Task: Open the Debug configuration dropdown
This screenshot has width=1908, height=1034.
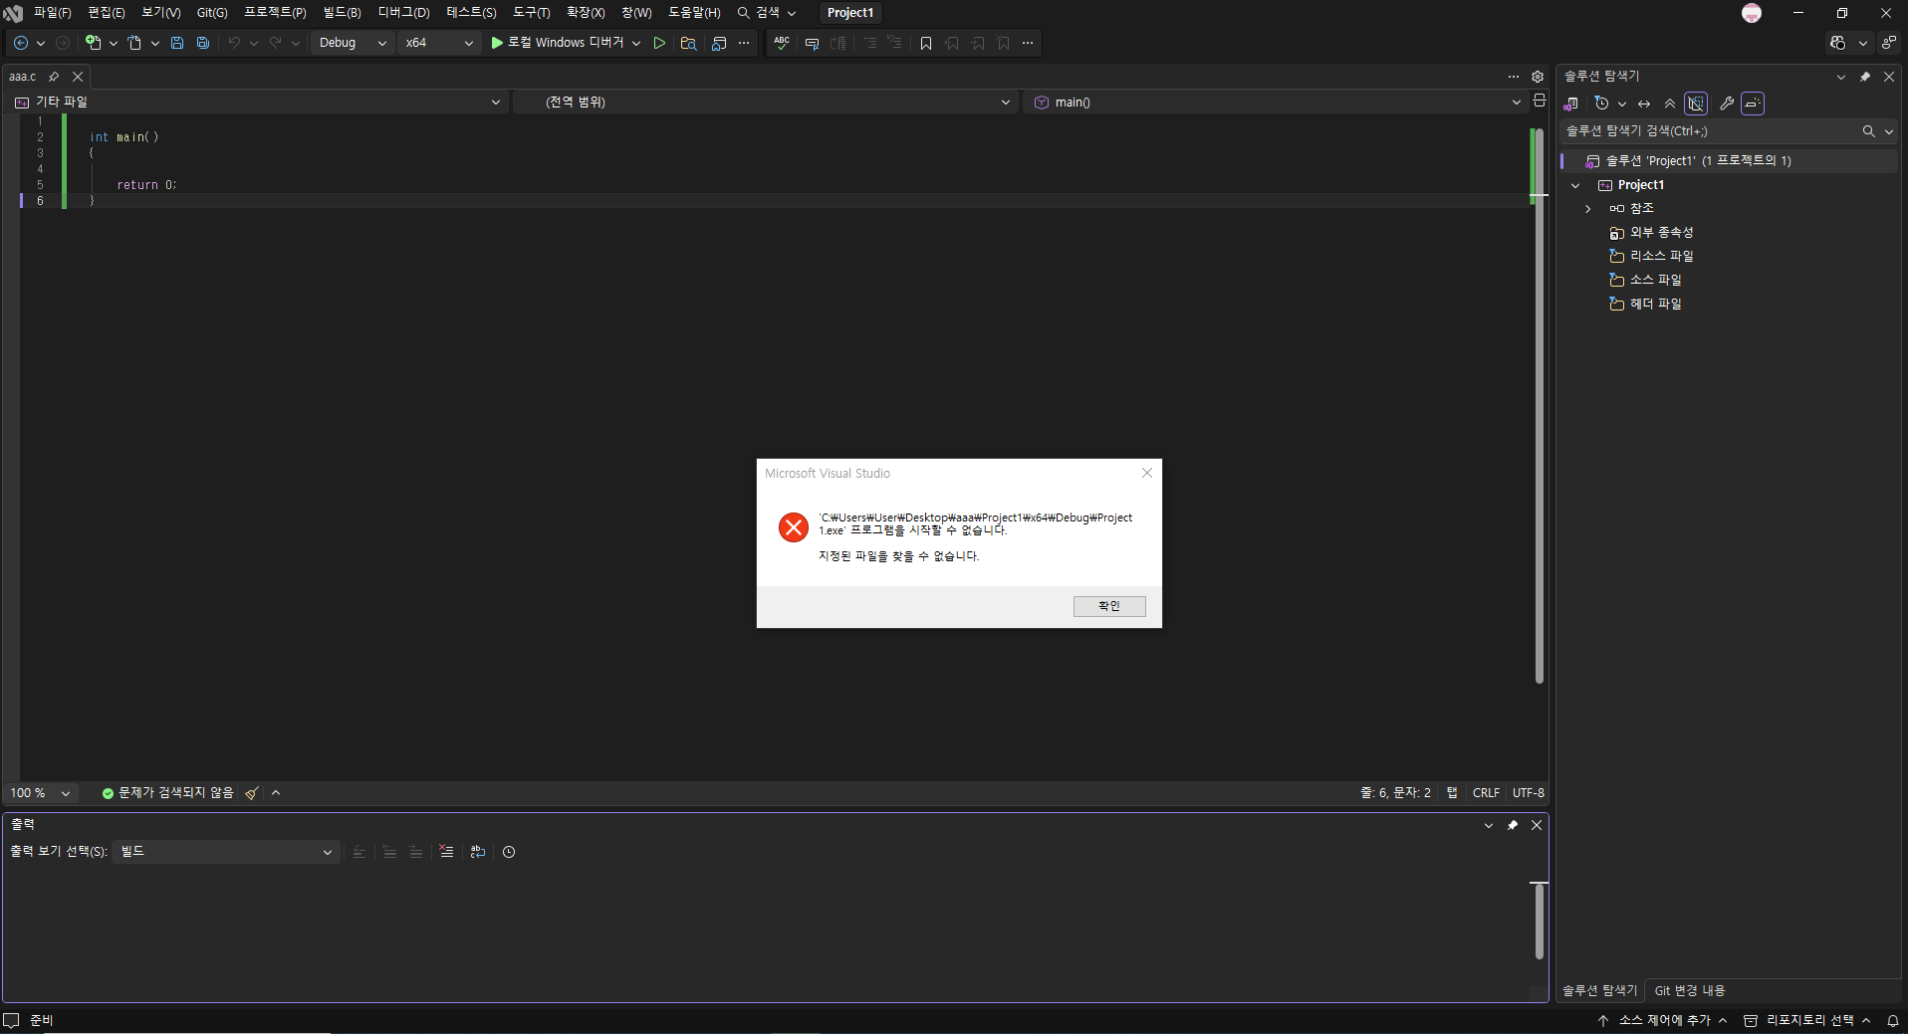Action: coord(353,43)
